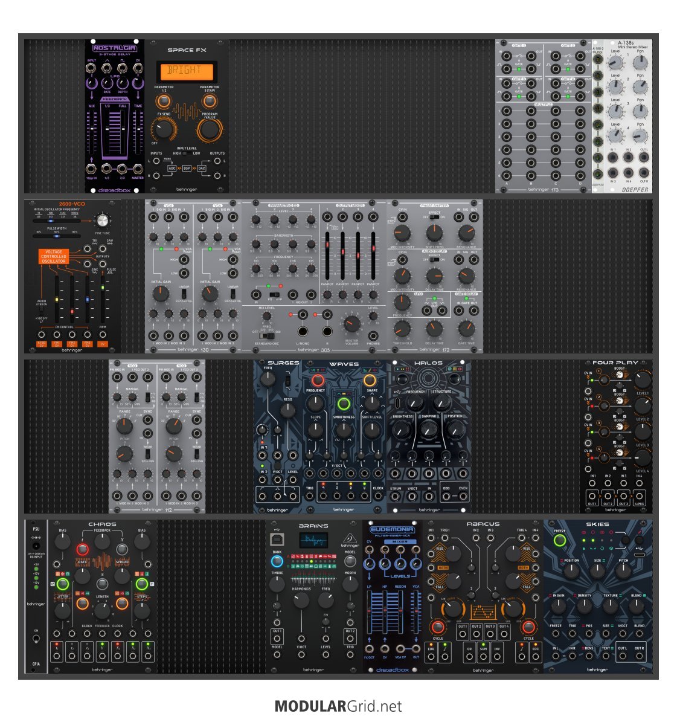Click the TIME slider on Nostalgia
Viewport: 677px width, 719px height.
[x=138, y=133]
